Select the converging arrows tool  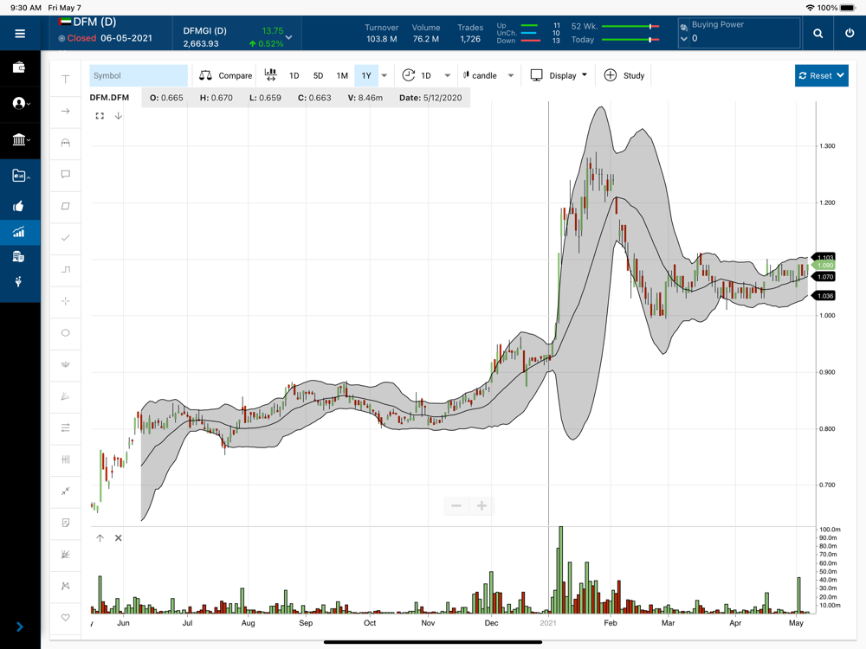point(66,492)
